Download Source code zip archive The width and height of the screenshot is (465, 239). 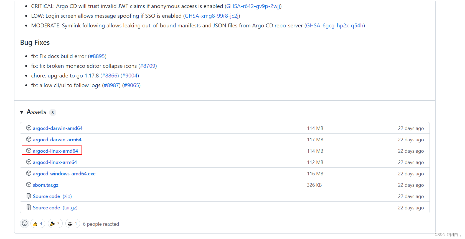(52, 196)
